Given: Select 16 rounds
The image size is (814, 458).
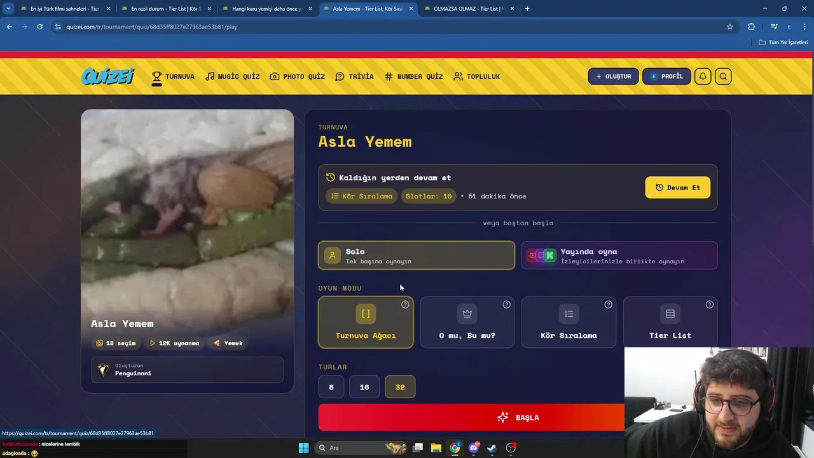Looking at the screenshot, I should tap(364, 387).
